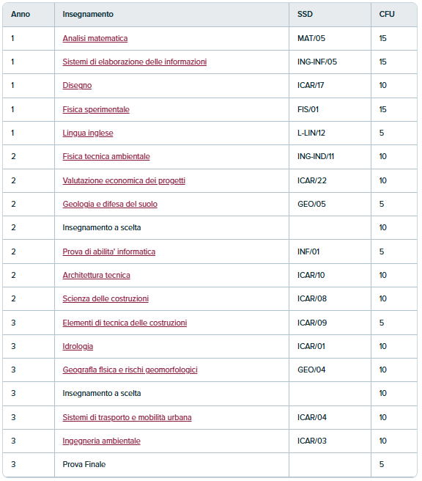Click Valutazione economica dei progetti link
Viewport: 422px width, 481px height.
pos(124,180)
